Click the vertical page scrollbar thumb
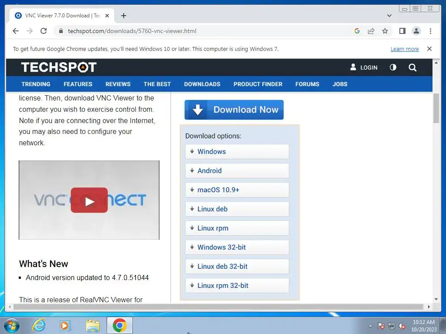 (x=436, y=108)
